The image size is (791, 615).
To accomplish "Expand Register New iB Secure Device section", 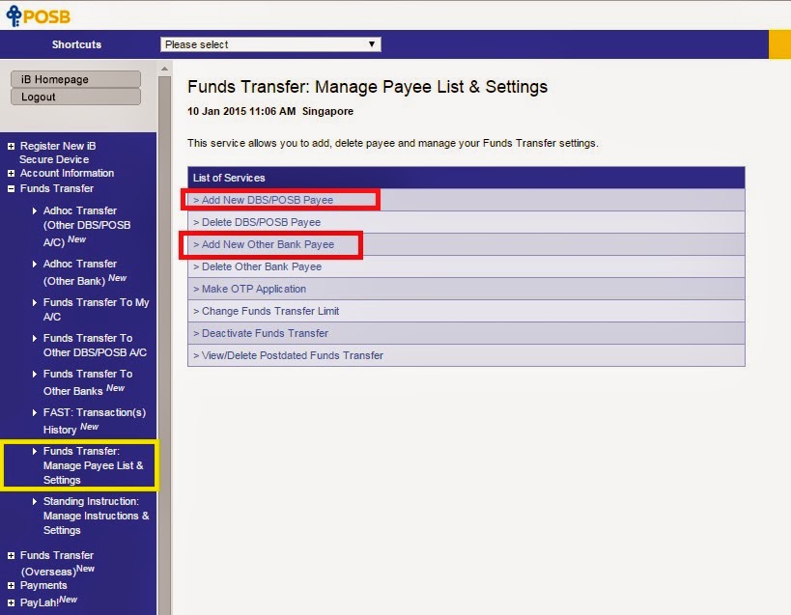I will (x=11, y=146).
